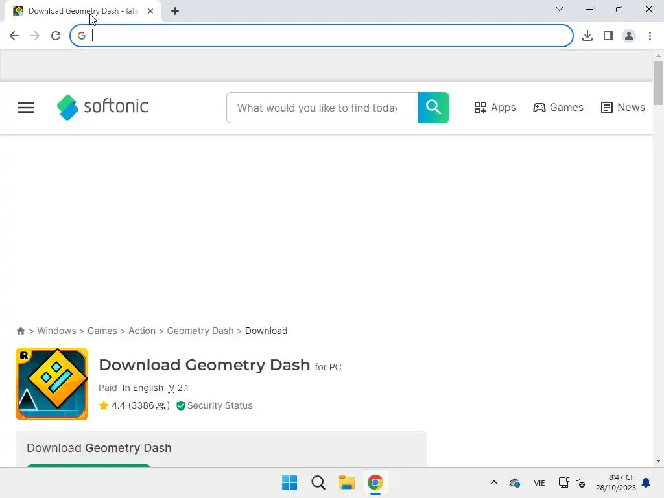Click the OneDrive tray icon
664x498 pixels.
[514, 482]
